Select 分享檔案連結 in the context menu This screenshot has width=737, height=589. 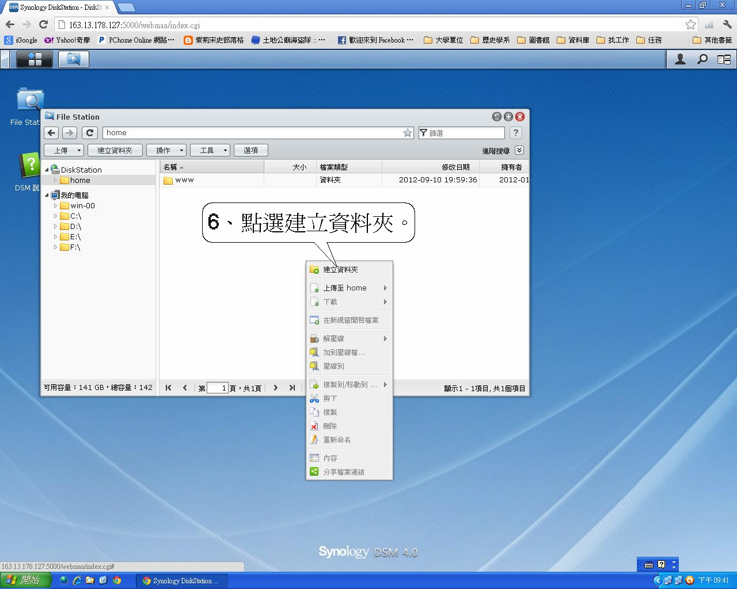coord(349,472)
